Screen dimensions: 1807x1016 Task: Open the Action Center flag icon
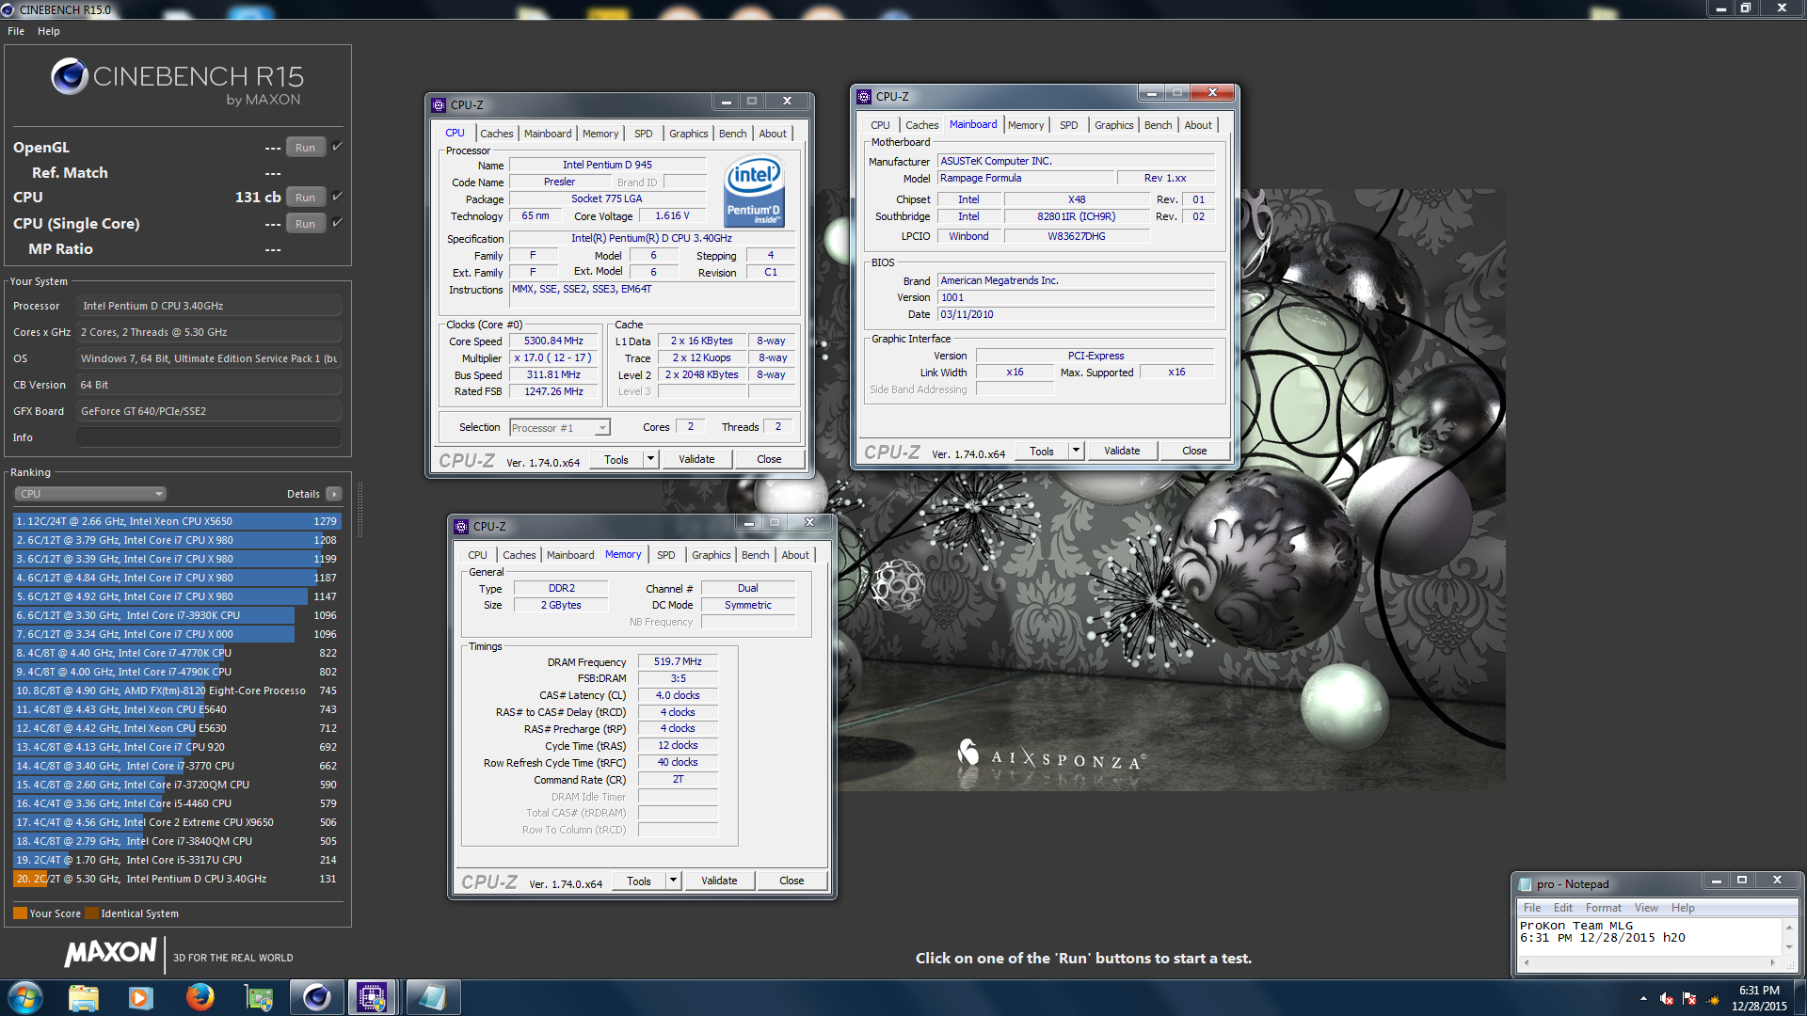1689,998
